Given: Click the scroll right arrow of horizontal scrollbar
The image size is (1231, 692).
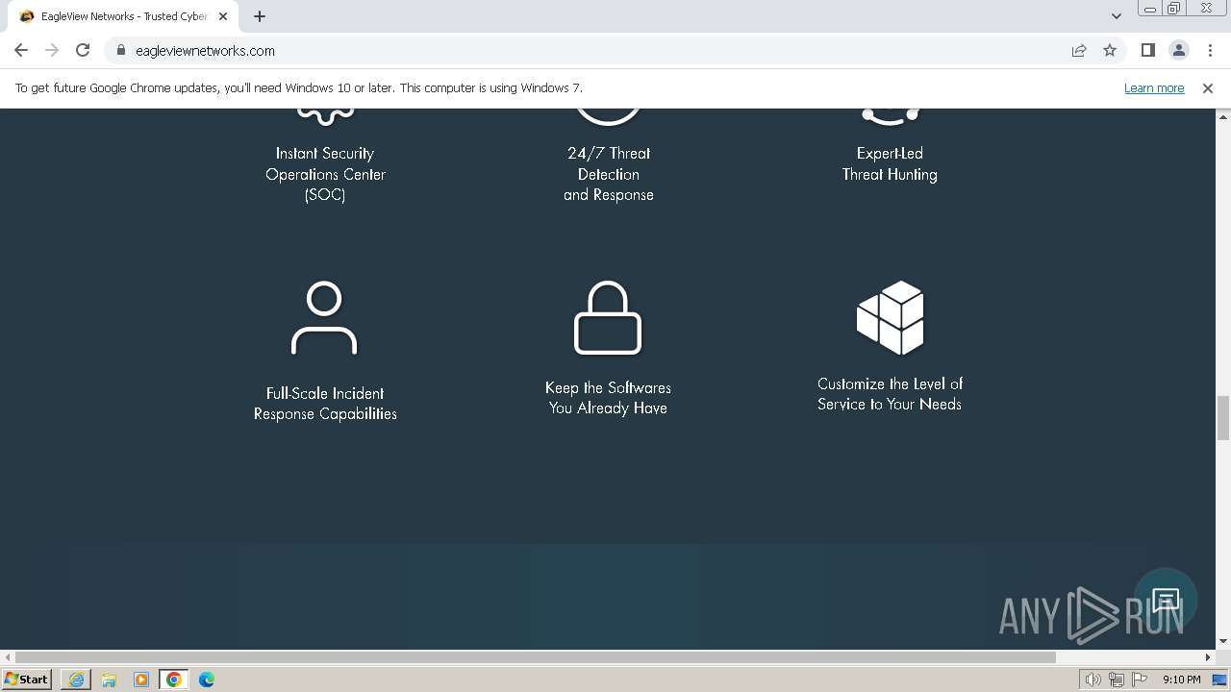Looking at the screenshot, I should click(1208, 657).
